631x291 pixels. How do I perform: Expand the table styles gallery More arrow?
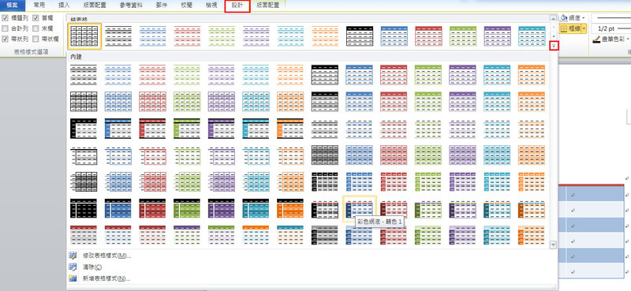[x=555, y=46]
